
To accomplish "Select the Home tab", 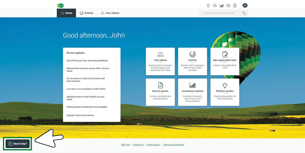I will click(x=66, y=13).
